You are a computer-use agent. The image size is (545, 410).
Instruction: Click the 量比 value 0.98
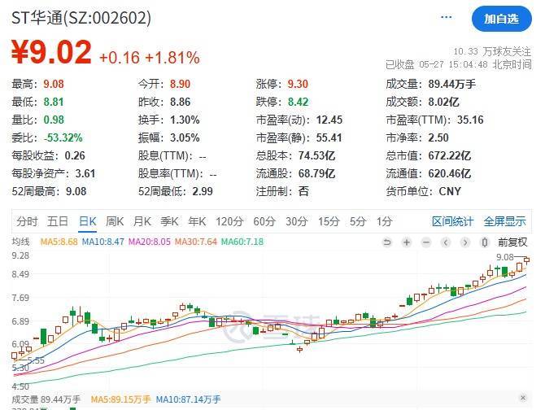pos(54,120)
